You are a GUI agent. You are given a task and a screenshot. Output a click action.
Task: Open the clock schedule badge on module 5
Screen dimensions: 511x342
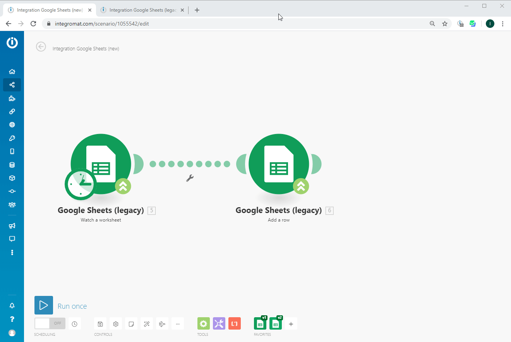click(x=81, y=184)
